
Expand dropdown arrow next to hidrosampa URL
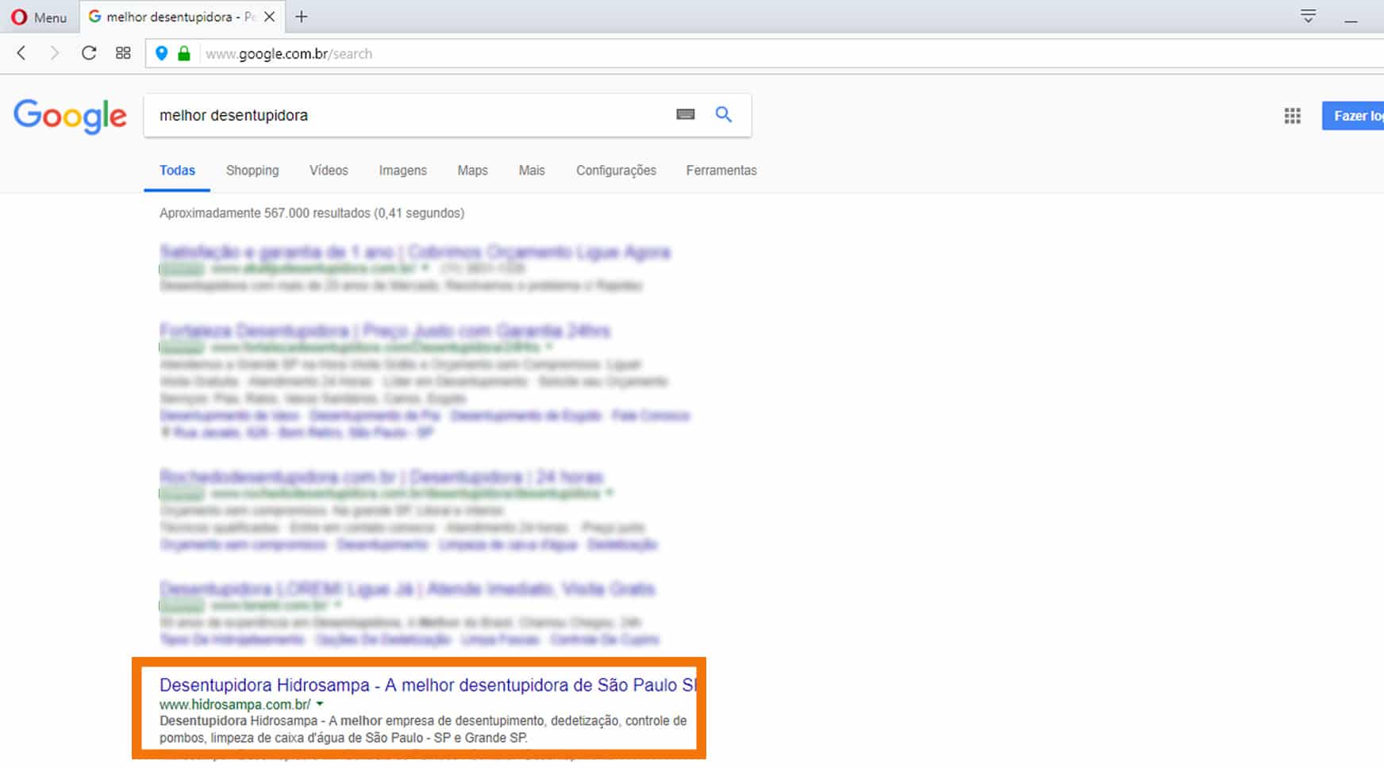[x=320, y=704]
